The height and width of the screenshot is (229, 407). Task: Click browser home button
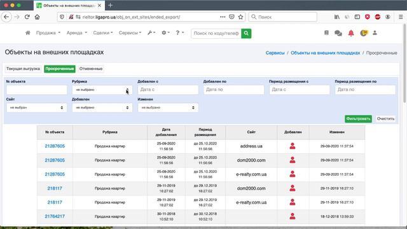(x=37, y=17)
